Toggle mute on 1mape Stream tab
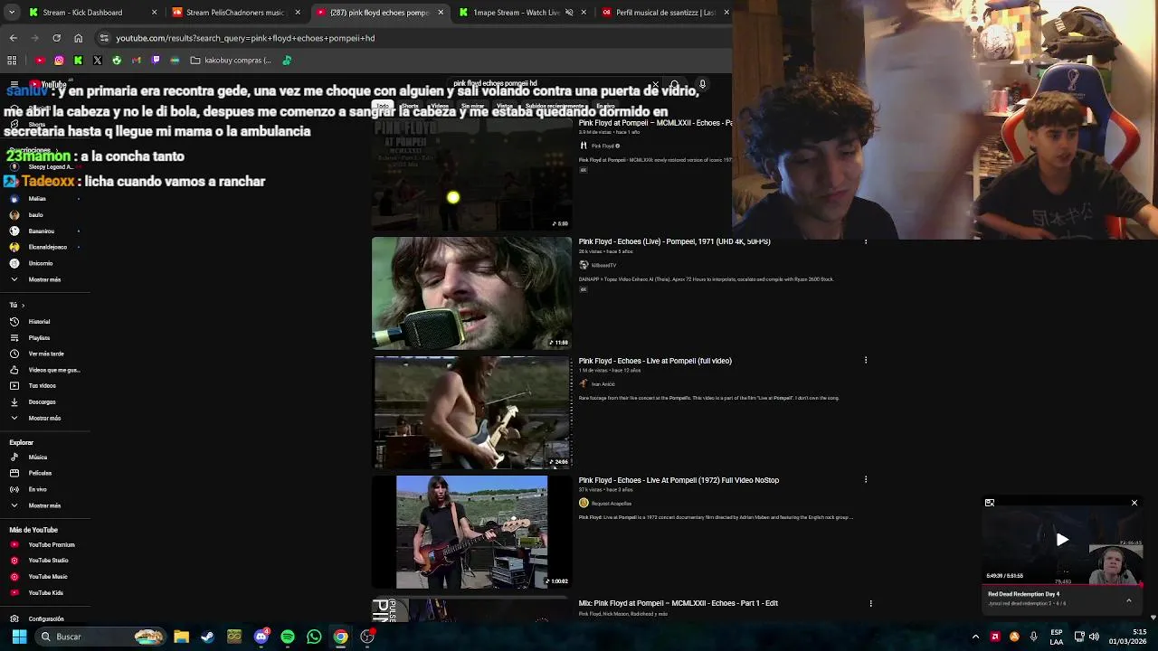 point(569,13)
